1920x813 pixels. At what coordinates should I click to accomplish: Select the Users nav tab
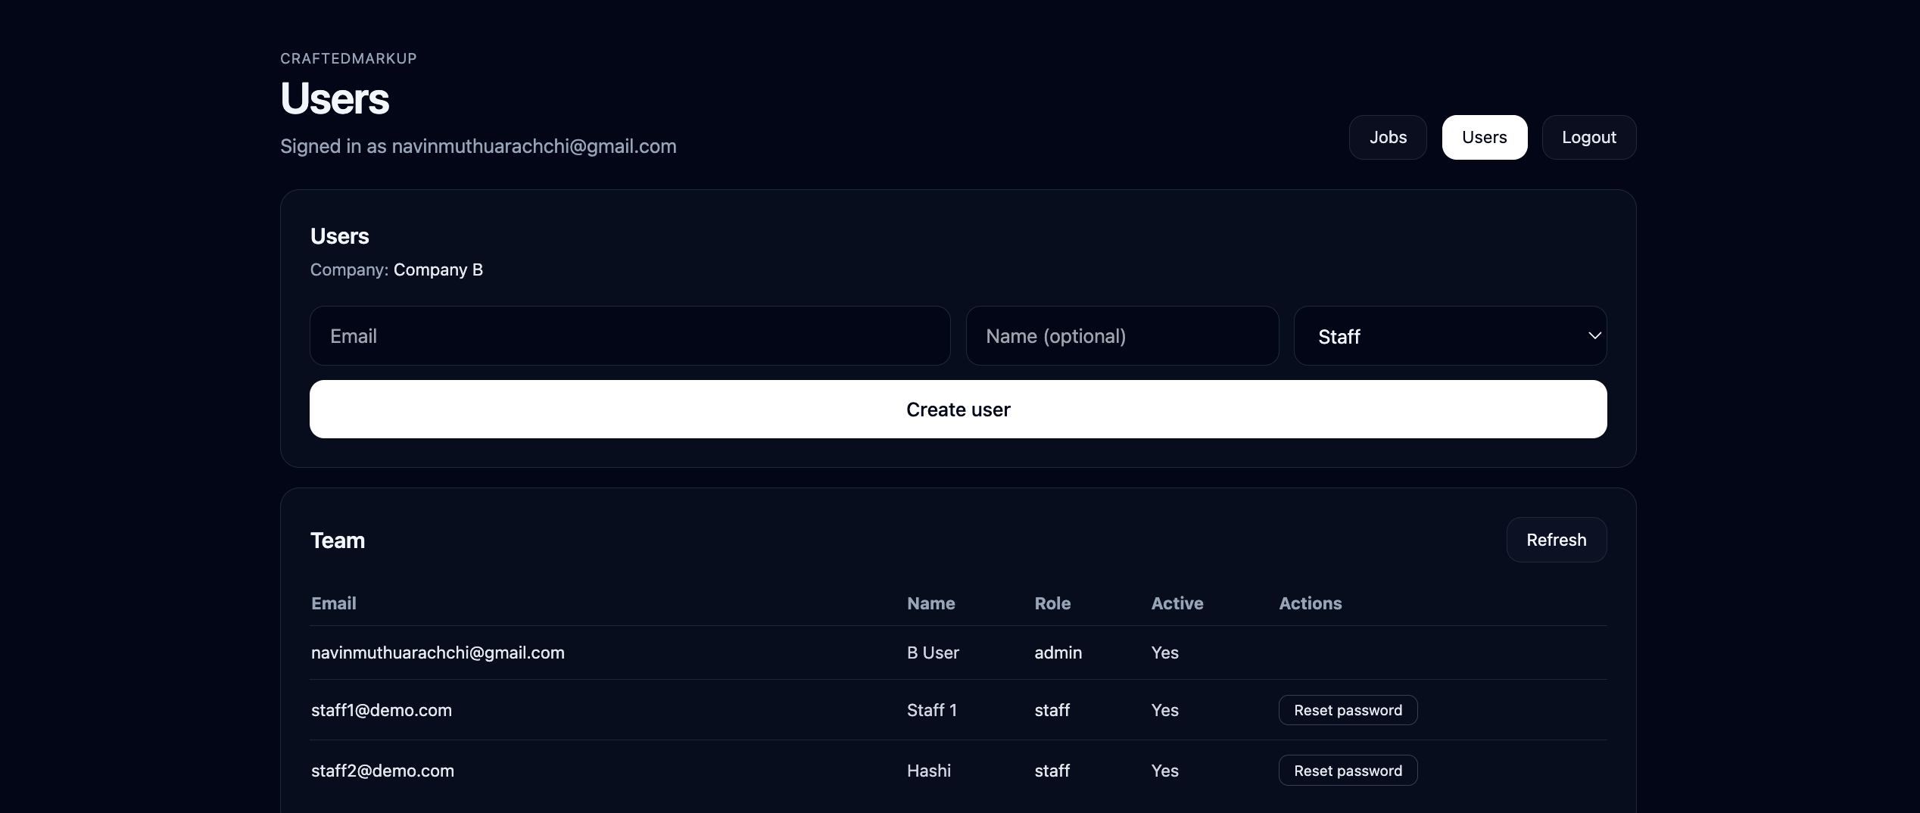tap(1484, 137)
